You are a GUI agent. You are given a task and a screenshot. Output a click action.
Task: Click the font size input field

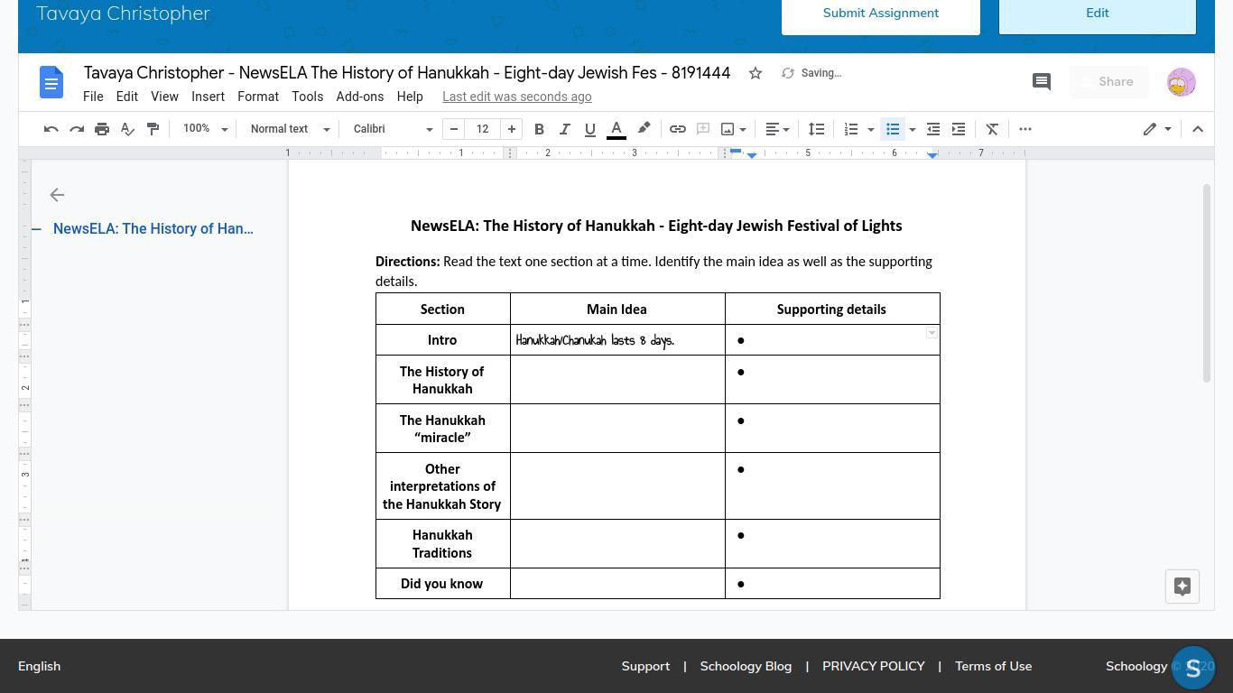click(x=483, y=129)
